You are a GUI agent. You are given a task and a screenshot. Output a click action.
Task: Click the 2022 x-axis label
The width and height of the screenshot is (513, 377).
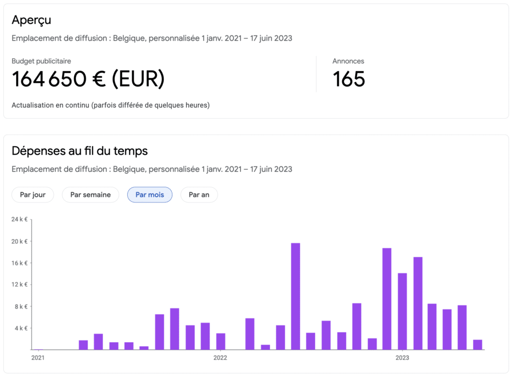[x=220, y=357]
